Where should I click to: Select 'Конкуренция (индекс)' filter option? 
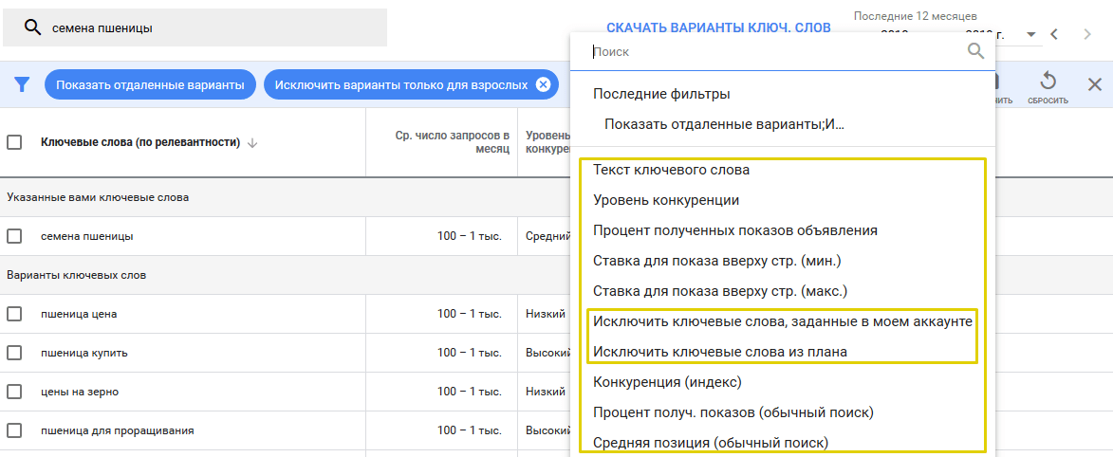tap(666, 382)
